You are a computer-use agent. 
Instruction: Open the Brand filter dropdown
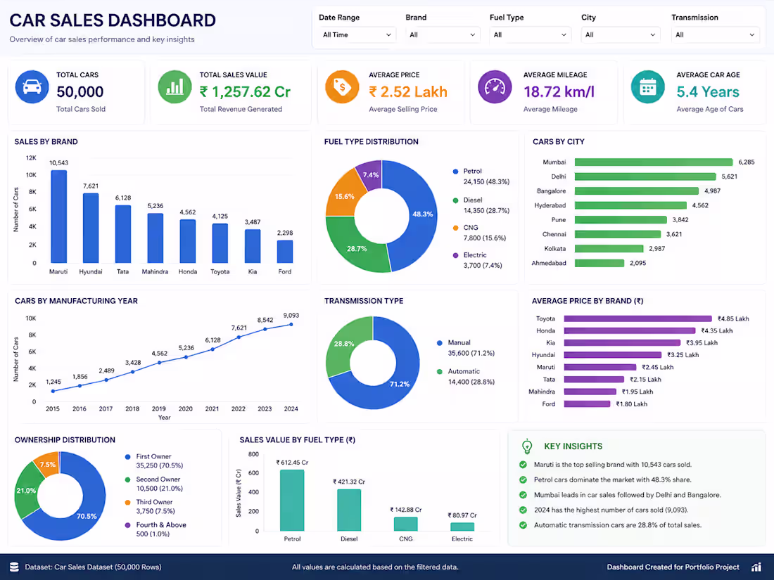click(443, 35)
